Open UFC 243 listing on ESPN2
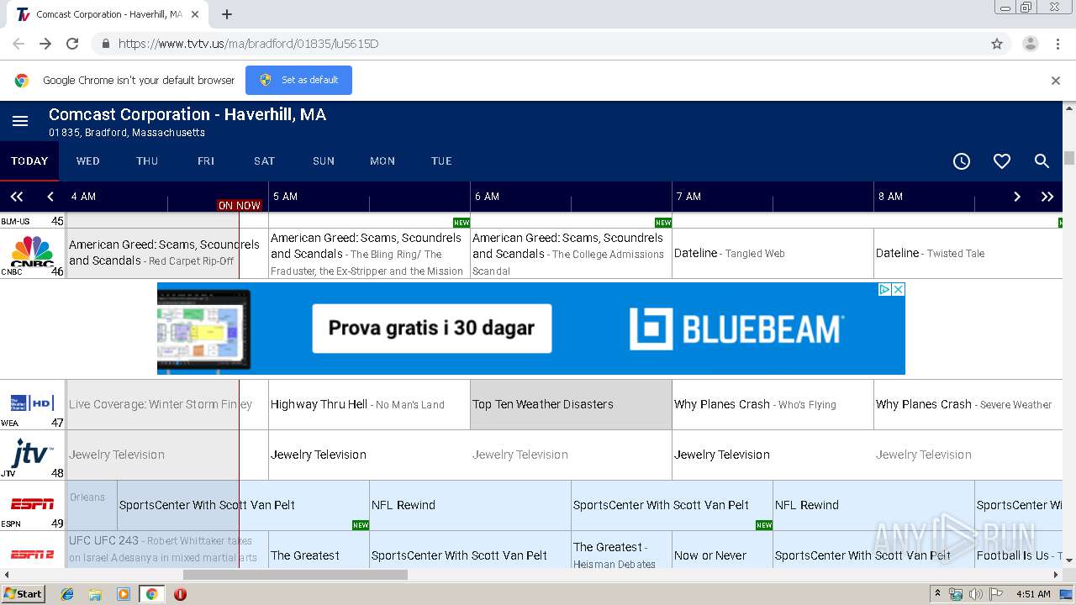Image resolution: width=1076 pixels, height=605 pixels. (167, 550)
